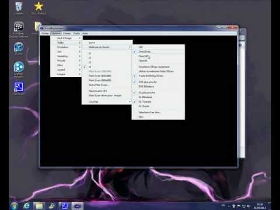
Task: Select GL Bilinéaire filter
Action: 158,97
